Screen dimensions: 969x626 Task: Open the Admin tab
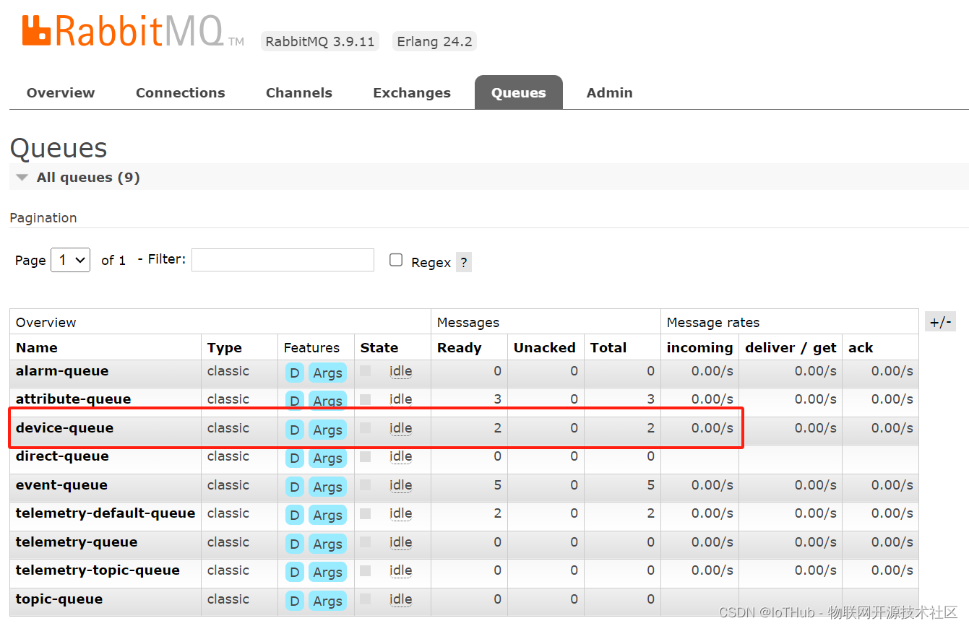[x=610, y=92]
